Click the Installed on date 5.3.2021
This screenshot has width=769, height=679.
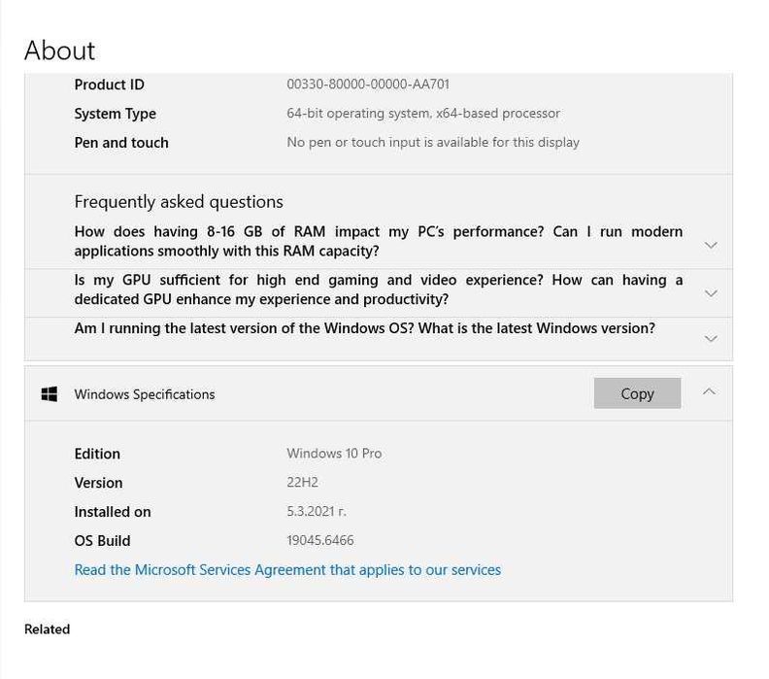(317, 511)
